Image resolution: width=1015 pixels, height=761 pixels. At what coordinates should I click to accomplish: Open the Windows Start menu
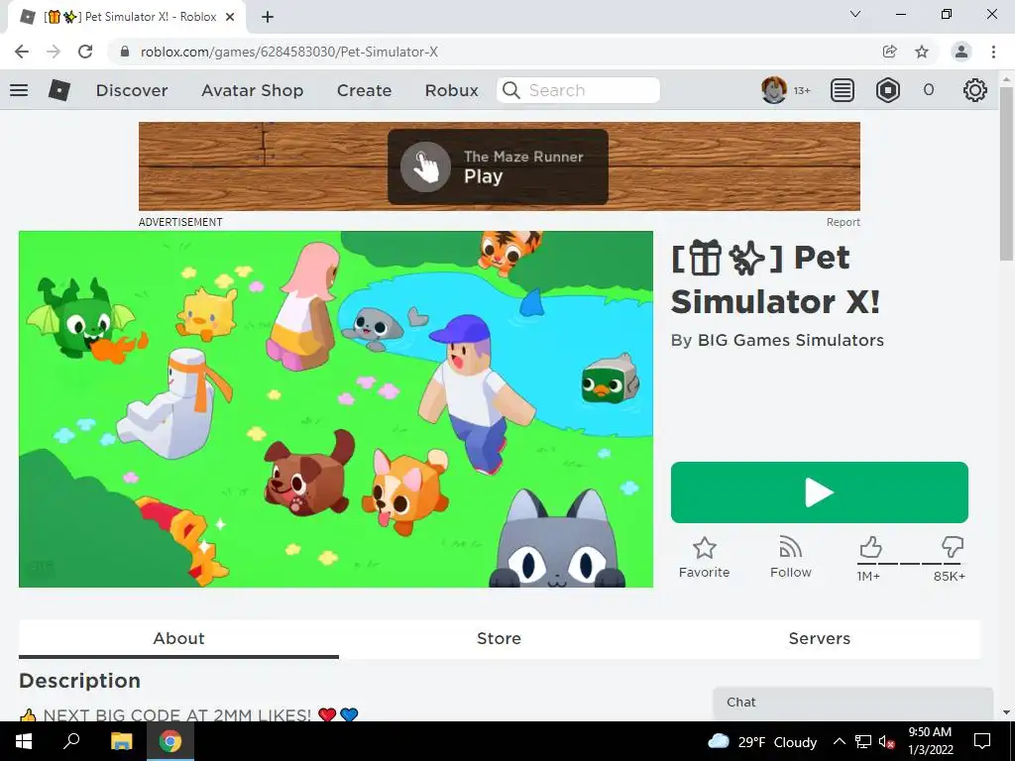coord(24,741)
